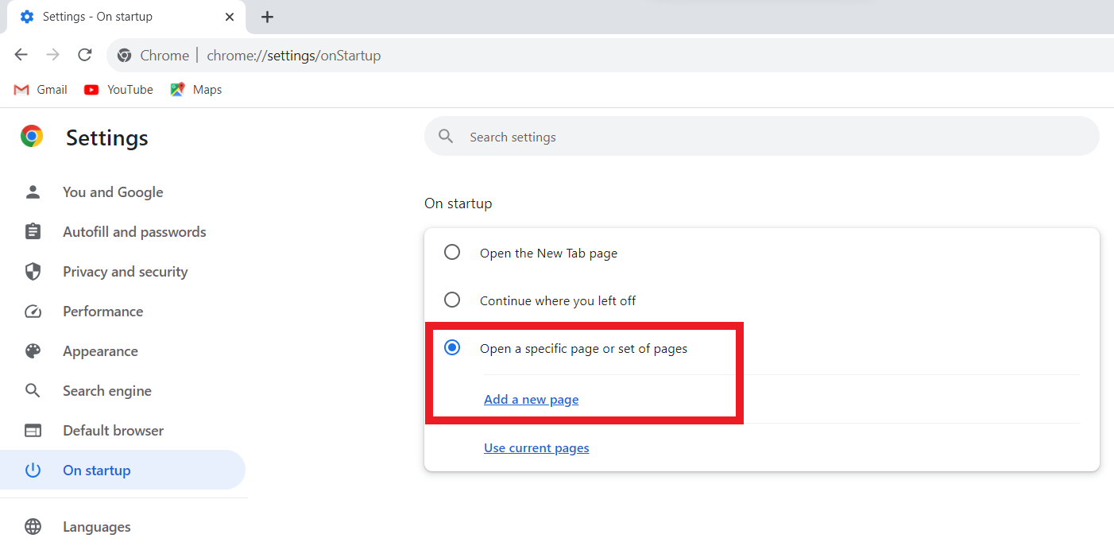Select the Privacy and security shield icon

[32, 271]
